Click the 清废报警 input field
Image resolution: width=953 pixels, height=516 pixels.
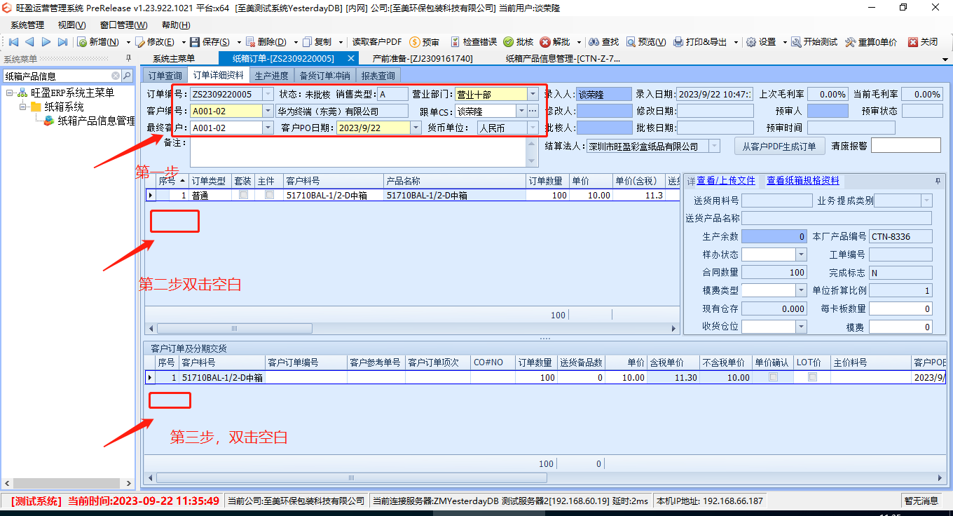906,146
